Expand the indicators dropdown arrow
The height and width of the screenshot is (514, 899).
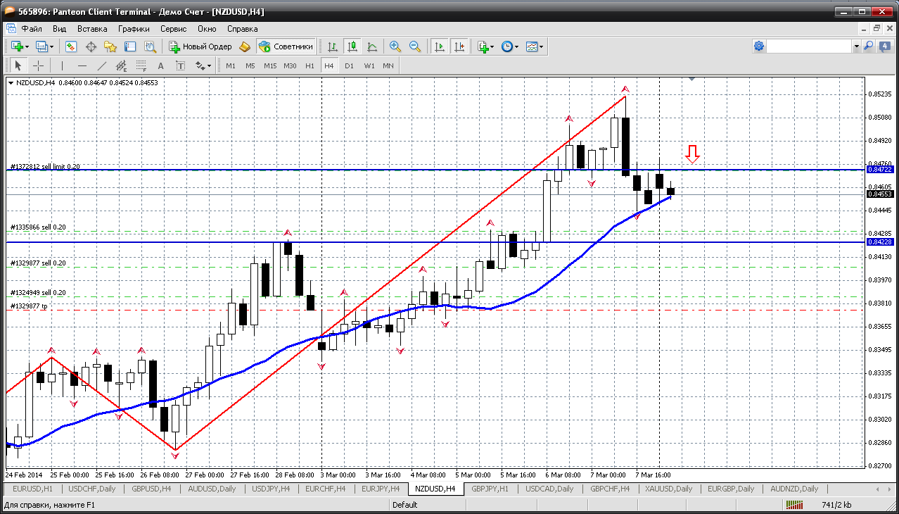click(x=492, y=46)
